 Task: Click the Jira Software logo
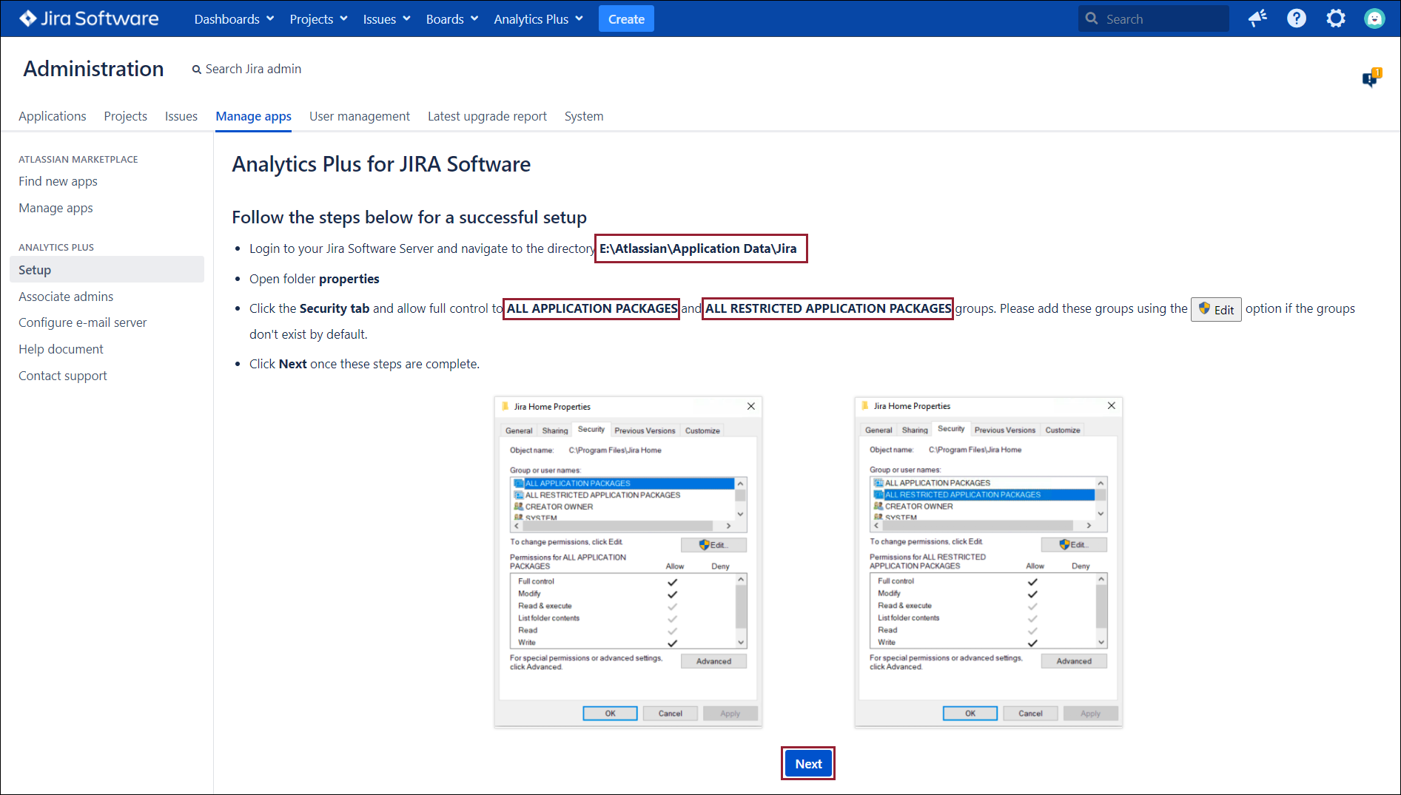tap(89, 18)
